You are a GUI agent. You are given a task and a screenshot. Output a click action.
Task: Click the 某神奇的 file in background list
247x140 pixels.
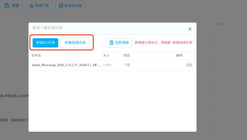tap(14, 120)
